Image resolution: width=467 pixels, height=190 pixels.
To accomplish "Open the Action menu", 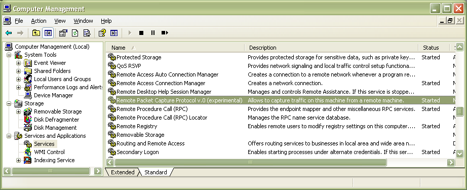I will pos(38,21).
